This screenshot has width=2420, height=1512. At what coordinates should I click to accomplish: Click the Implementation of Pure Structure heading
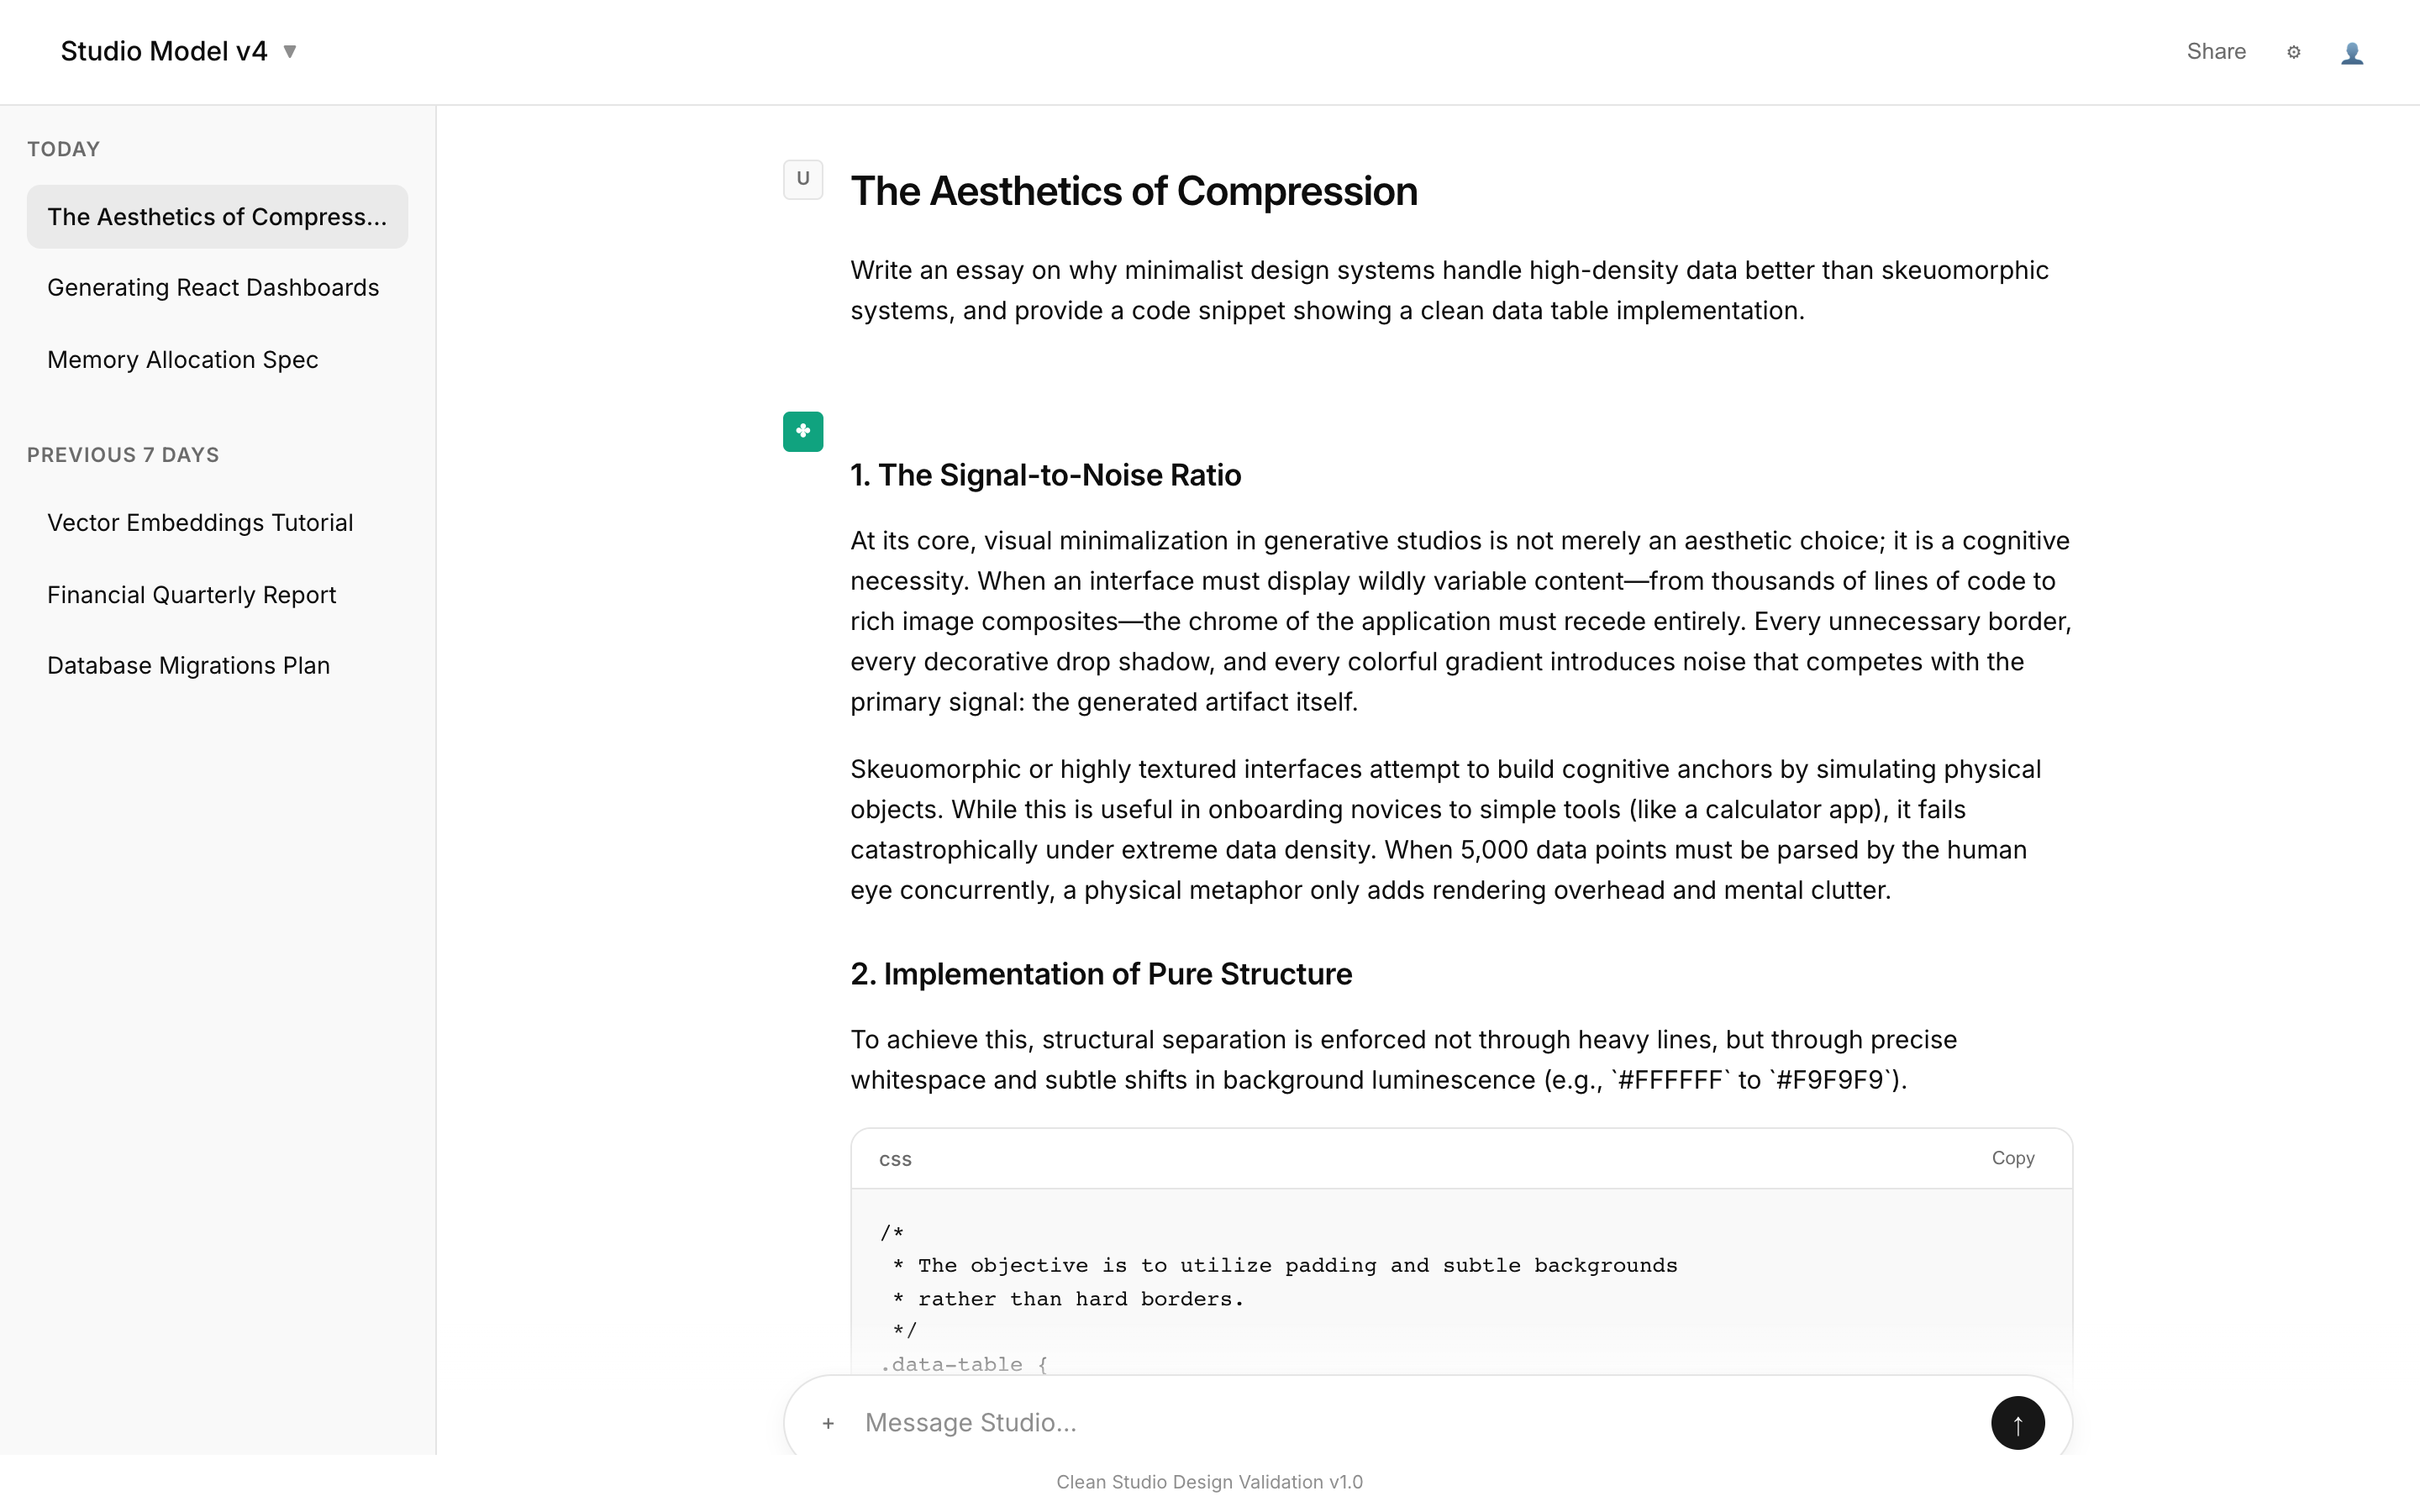click(x=1101, y=974)
